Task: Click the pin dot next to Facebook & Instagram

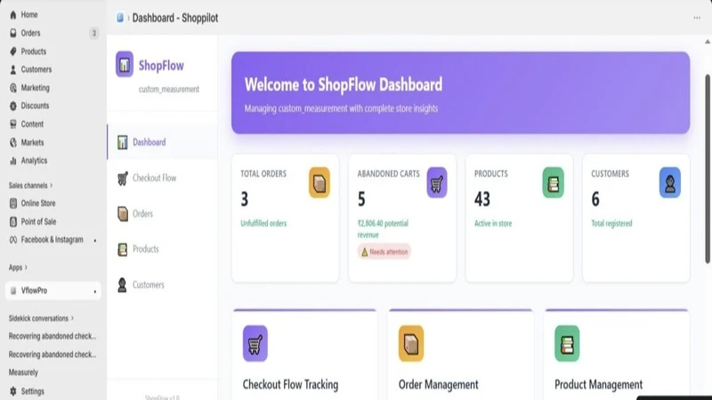Action: [95, 240]
